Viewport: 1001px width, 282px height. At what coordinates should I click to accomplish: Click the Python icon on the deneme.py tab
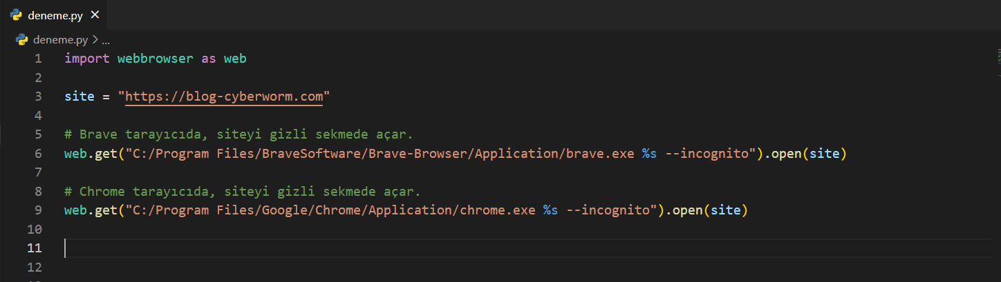tap(16, 16)
